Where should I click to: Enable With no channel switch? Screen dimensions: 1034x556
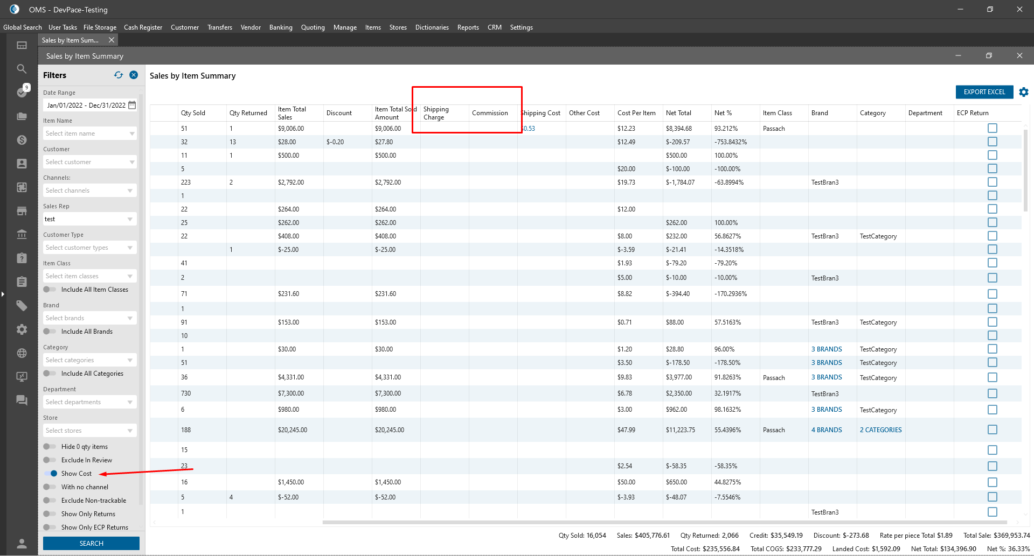pos(50,487)
